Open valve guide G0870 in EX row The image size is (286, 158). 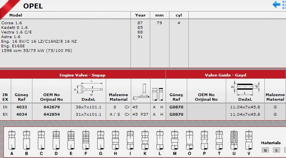click(176, 115)
